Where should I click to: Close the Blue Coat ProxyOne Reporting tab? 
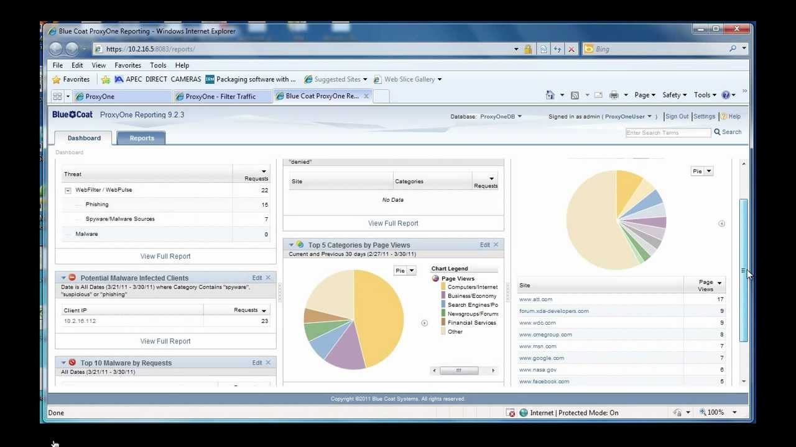(366, 96)
